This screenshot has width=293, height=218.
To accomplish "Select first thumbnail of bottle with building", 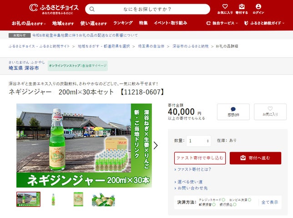I will [28, 199].
